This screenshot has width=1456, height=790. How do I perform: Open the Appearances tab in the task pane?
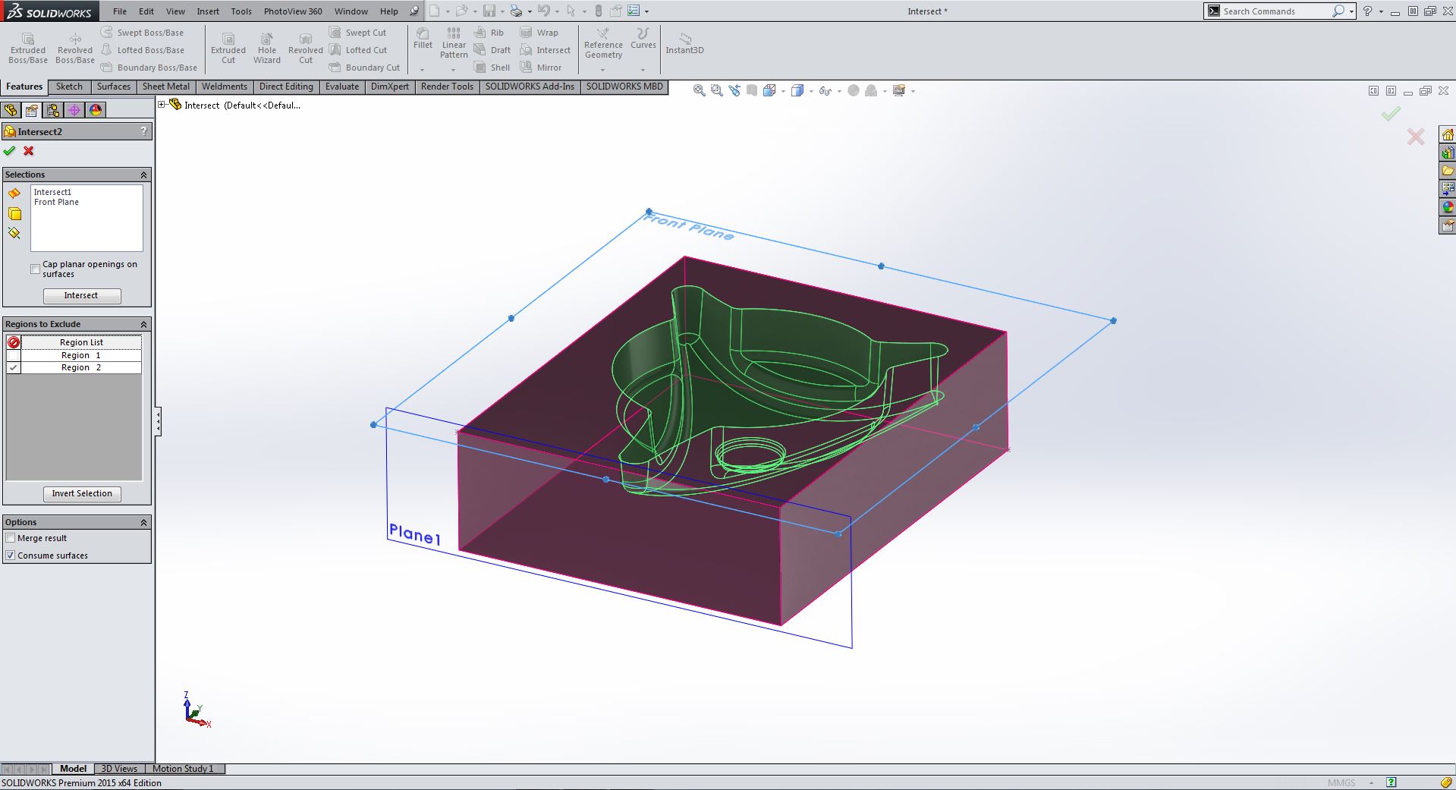pyautogui.click(x=1448, y=207)
